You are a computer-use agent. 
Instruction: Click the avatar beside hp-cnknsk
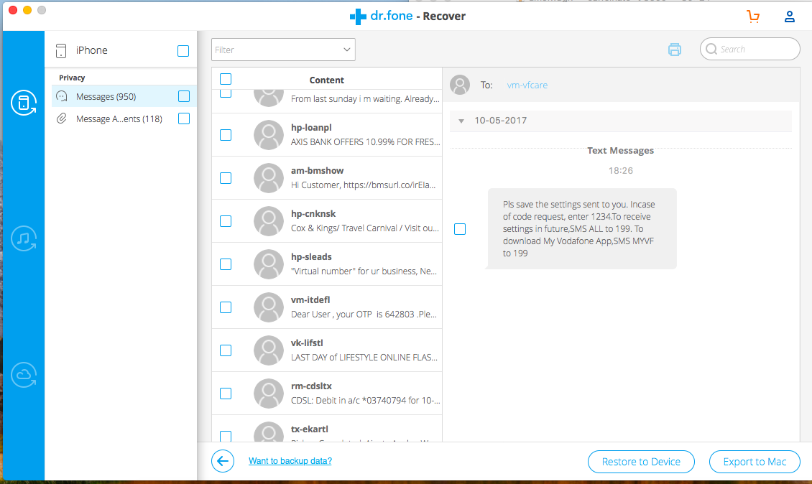[268, 221]
